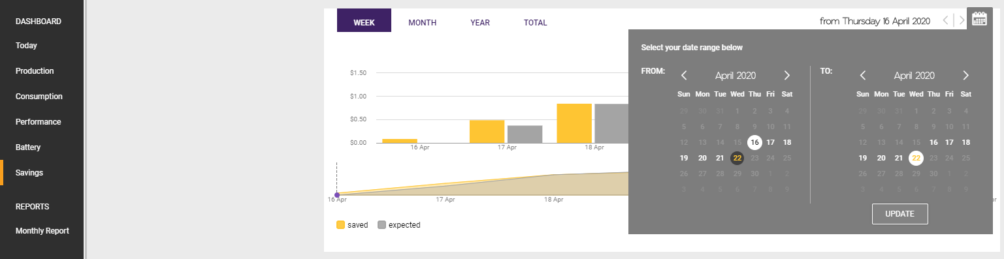Select 18 in the TO calendar
This screenshot has width=1004, height=259.
pyautogui.click(x=965, y=142)
